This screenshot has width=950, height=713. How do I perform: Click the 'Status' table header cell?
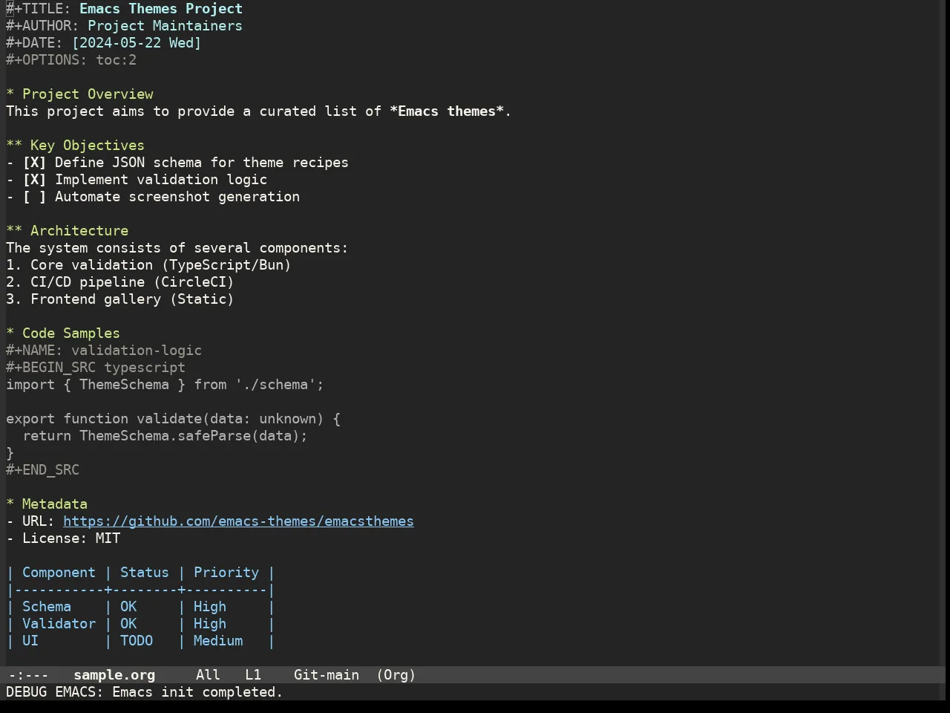click(145, 573)
